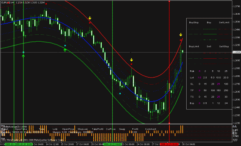Image resolution: width=241 pixels, height=146 pixels.
Task: Click the BuyStop order label
Action: pyautogui.click(x=194, y=22)
